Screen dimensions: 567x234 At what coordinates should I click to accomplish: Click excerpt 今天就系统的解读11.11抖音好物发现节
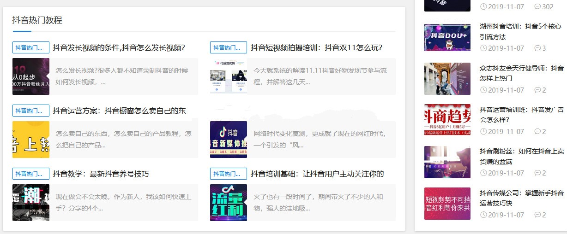[320, 76]
